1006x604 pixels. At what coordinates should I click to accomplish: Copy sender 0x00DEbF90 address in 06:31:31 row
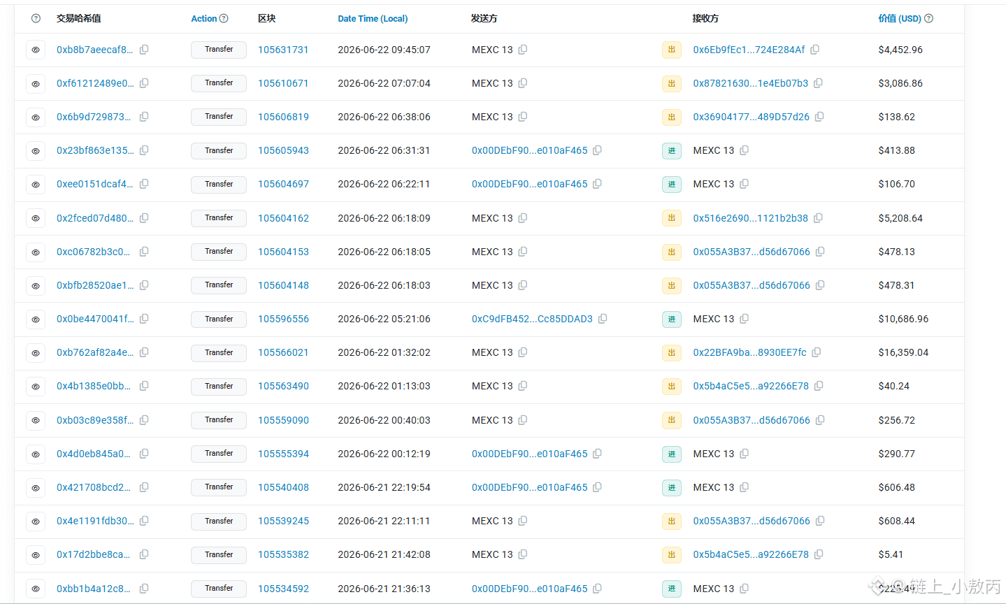tap(598, 150)
